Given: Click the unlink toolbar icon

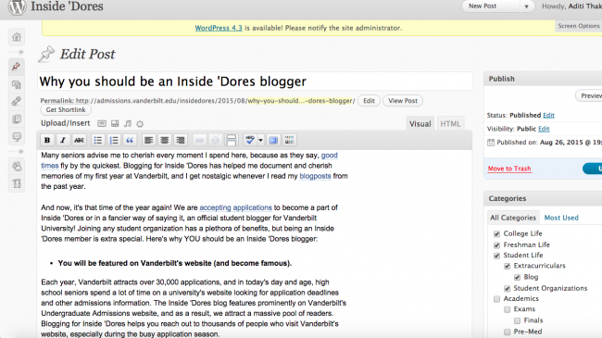Looking at the screenshot, I should 216,140.
